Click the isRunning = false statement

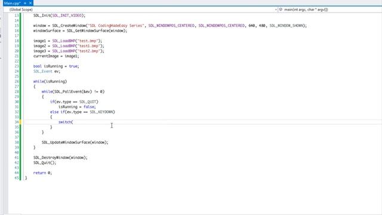pos(77,107)
